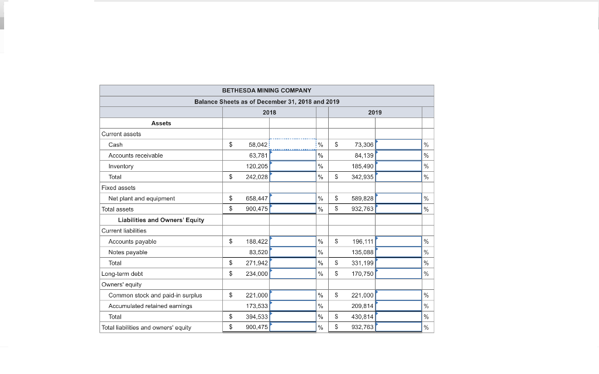This screenshot has height=374, width=599.
Task: Select the 2019 current assets total 342,935
Action: coord(363,176)
